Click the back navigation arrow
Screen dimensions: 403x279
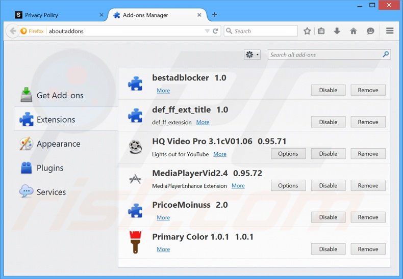tap(12, 31)
